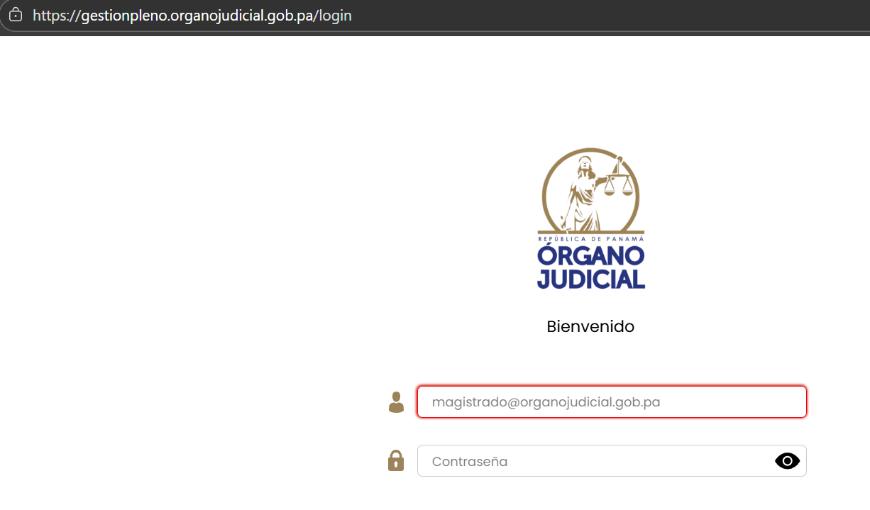Click "organojudicial" in the address bar URL
The image size is (870, 510).
click(x=216, y=15)
